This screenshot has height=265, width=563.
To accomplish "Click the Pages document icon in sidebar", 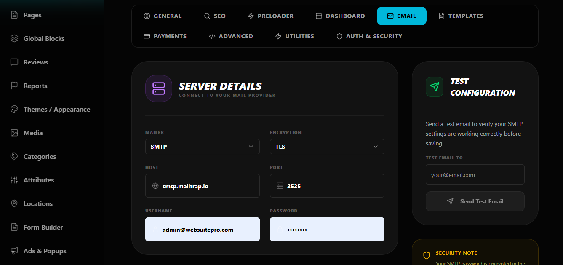I will click(14, 15).
